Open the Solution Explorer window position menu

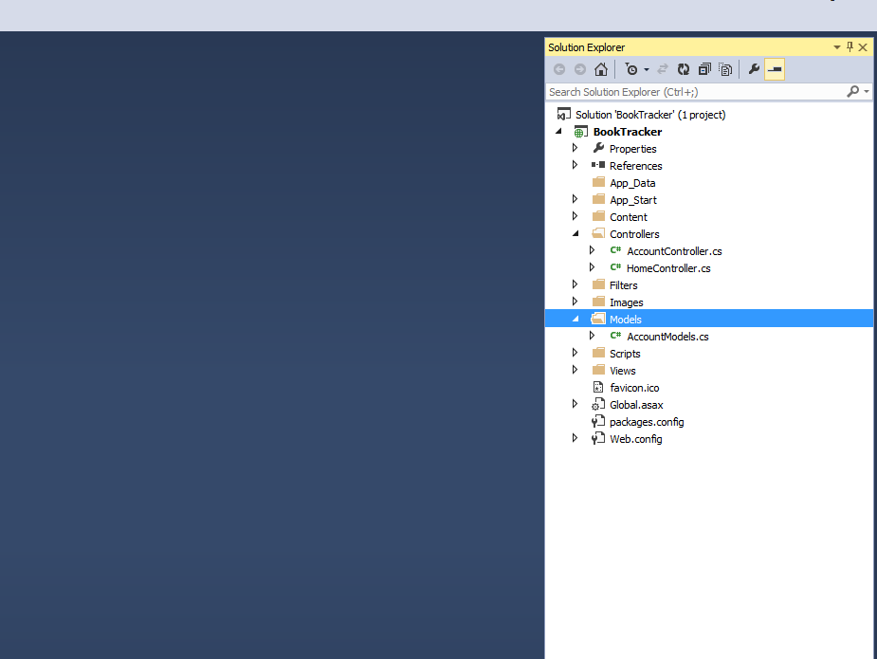click(x=837, y=47)
